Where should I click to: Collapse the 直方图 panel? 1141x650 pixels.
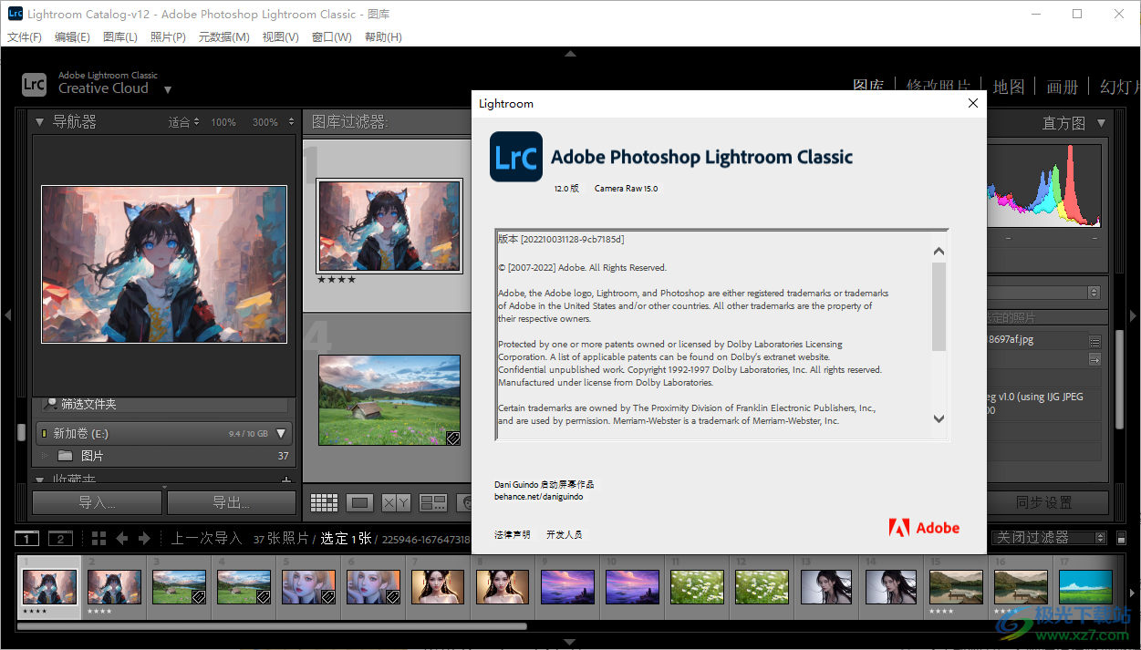click(x=1101, y=122)
